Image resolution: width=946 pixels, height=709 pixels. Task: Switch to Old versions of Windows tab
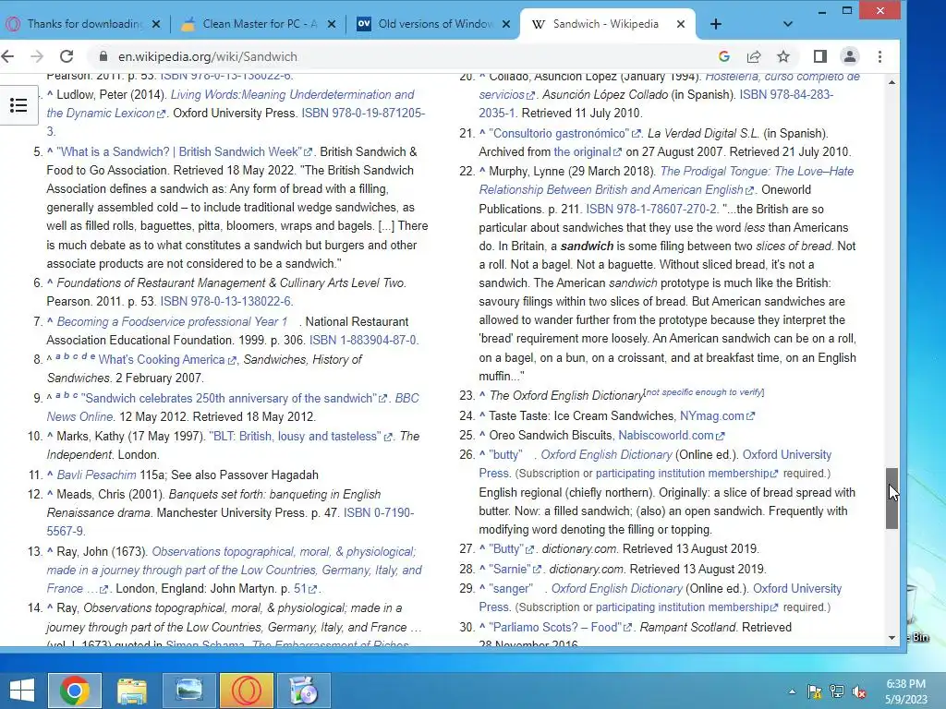[x=434, y=24]
